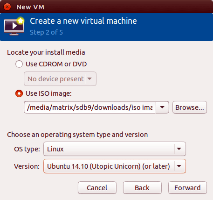
Task: Click the 'Use CDROM or DVD' option label
Action: (56, 64)
